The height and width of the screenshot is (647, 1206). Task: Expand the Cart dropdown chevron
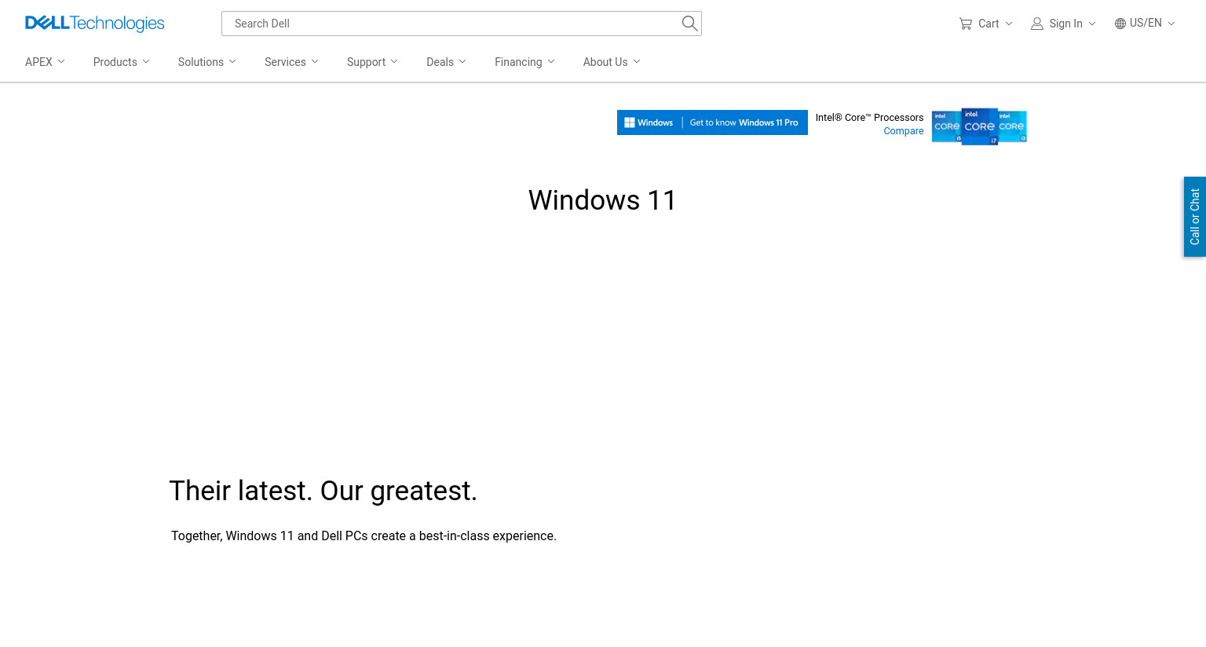pyautogui.click(x=1009, y=24)
